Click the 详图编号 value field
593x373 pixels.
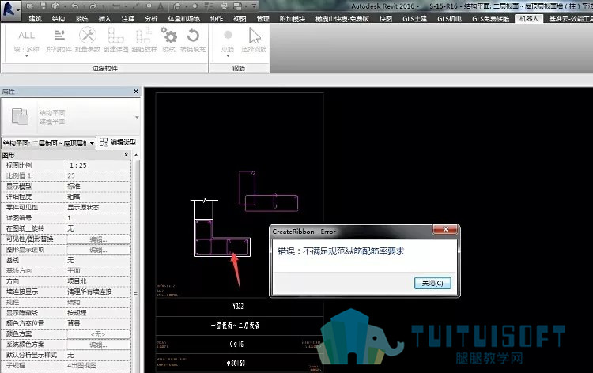click(x=98, y=218)
